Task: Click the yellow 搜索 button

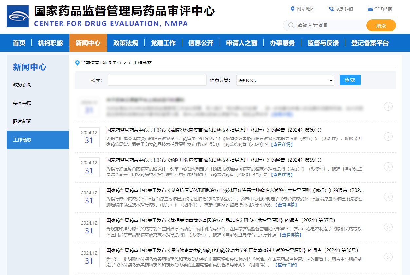Action: (x=381, y=25)
